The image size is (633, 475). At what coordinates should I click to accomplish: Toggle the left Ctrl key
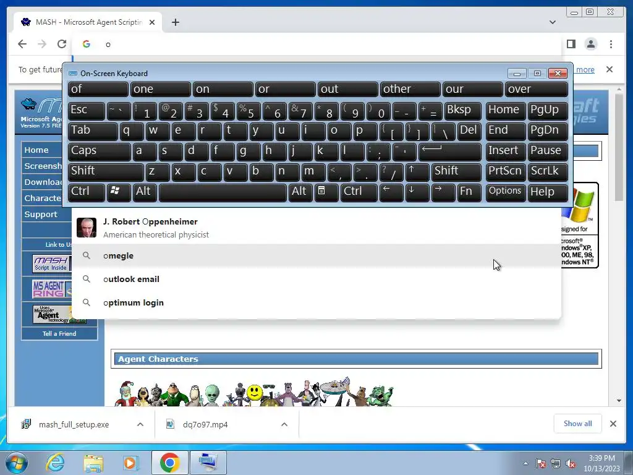tap(87, 192)
